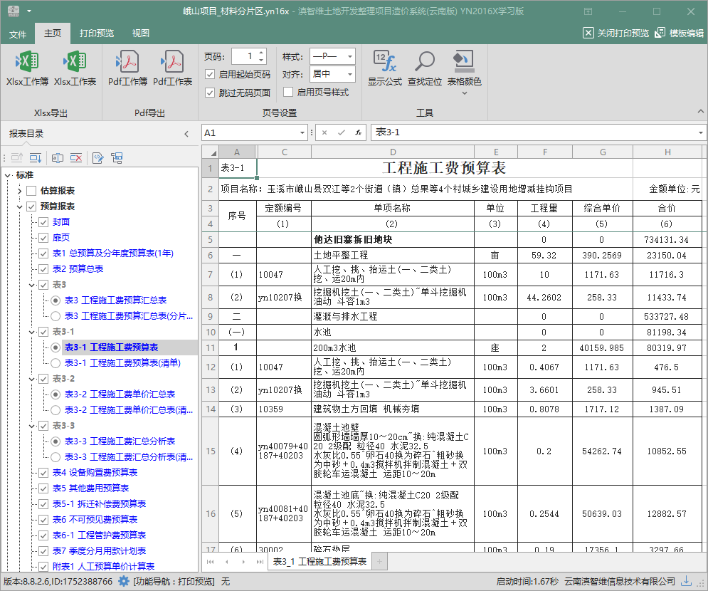
Task: Increase the 页码 page number with the up stepper
Action: coord(261,53)
